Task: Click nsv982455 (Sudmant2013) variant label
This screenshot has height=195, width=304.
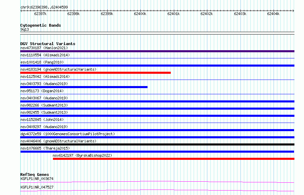Action: pyautogui.click(x=44, y=112)
